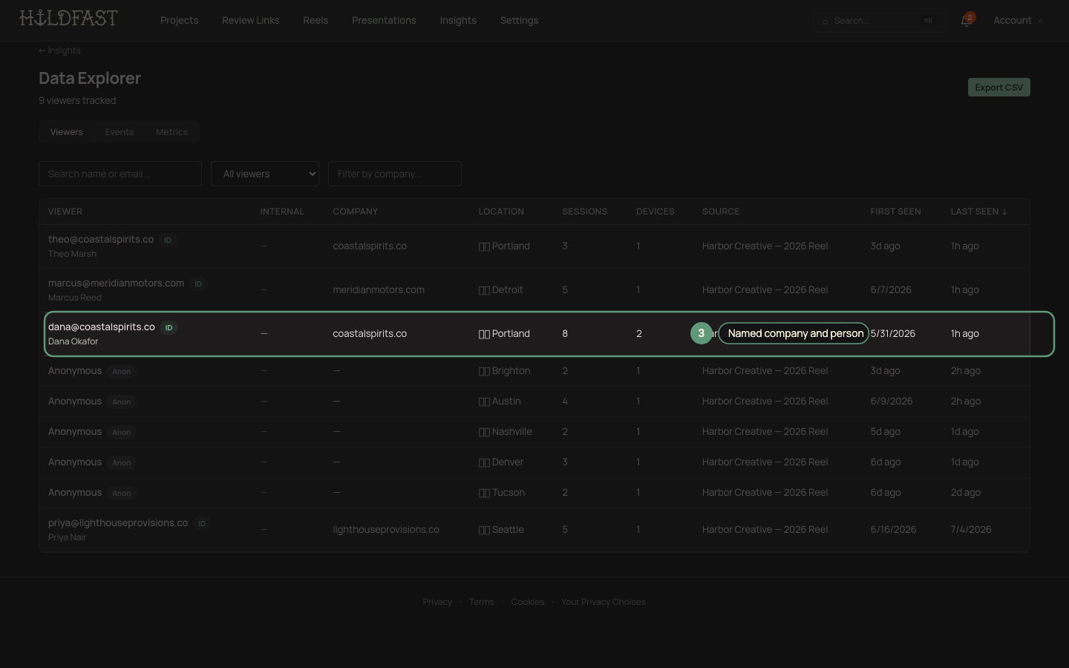Click the Export CSV button
The height and width of the screenshot is (668, 1069).
(999, 88)
